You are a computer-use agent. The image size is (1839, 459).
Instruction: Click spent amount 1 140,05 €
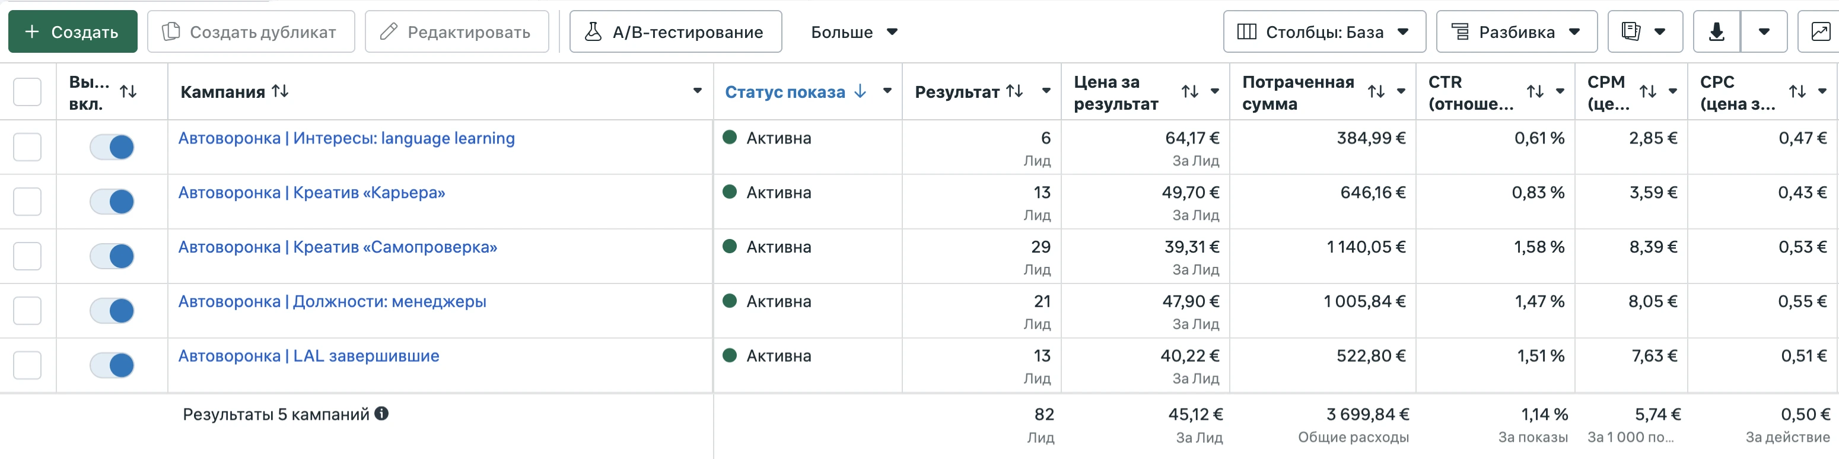(x=1366, y=246)
